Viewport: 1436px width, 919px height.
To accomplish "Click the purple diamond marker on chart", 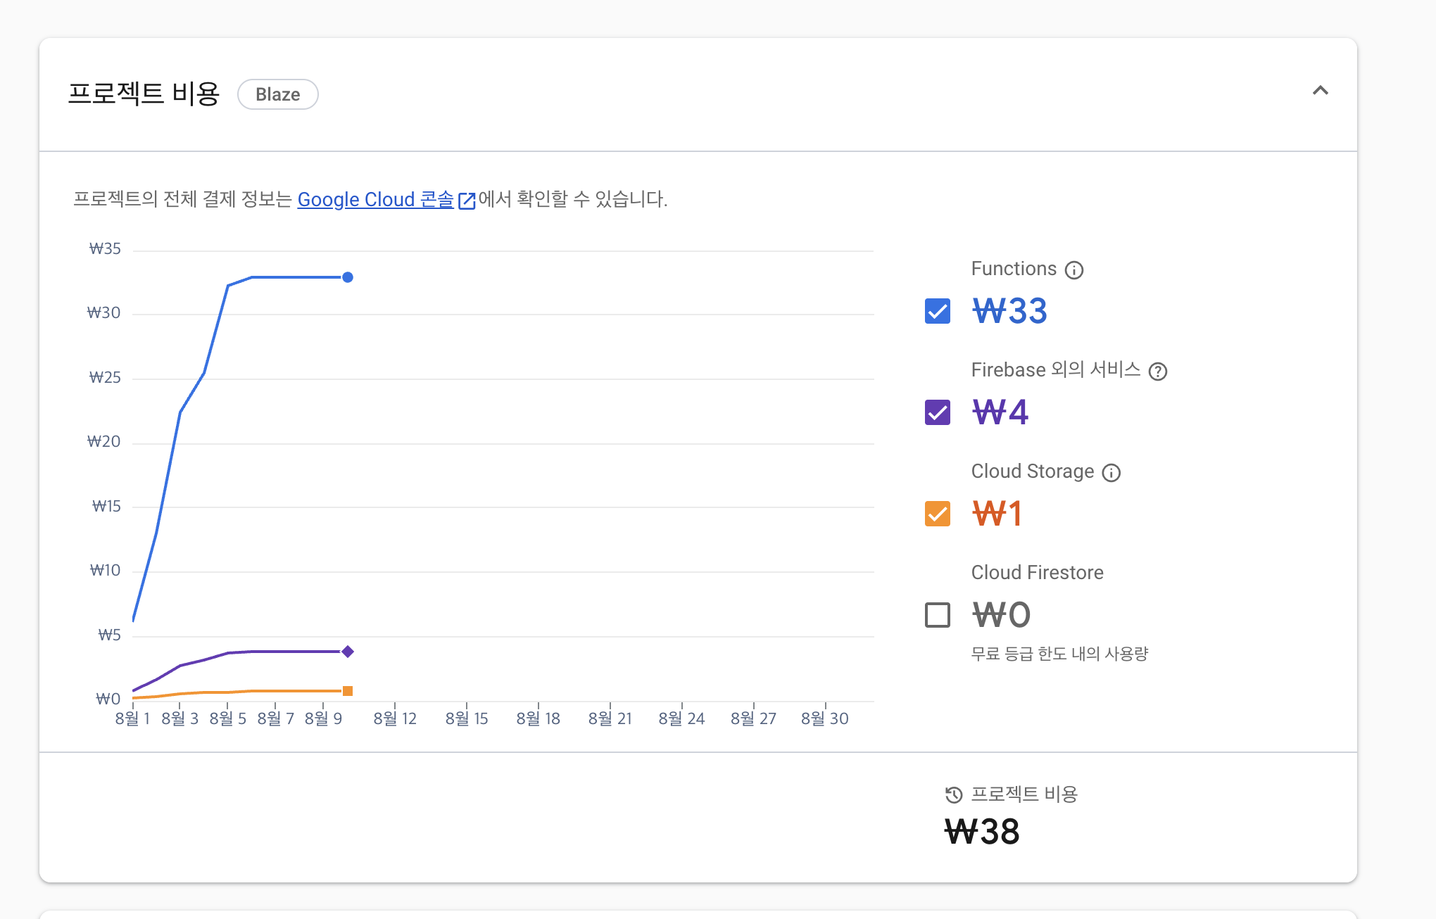I will point(348,652).
